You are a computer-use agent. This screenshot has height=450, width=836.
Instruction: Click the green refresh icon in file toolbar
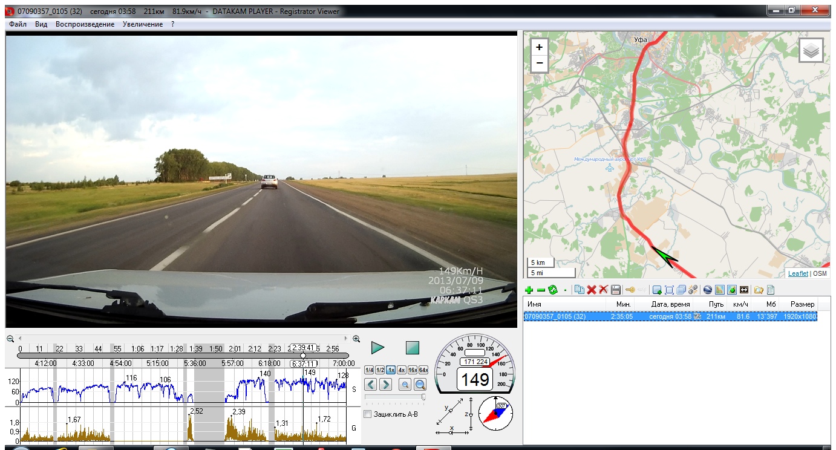pyautogui.click(x=552, y=290)
